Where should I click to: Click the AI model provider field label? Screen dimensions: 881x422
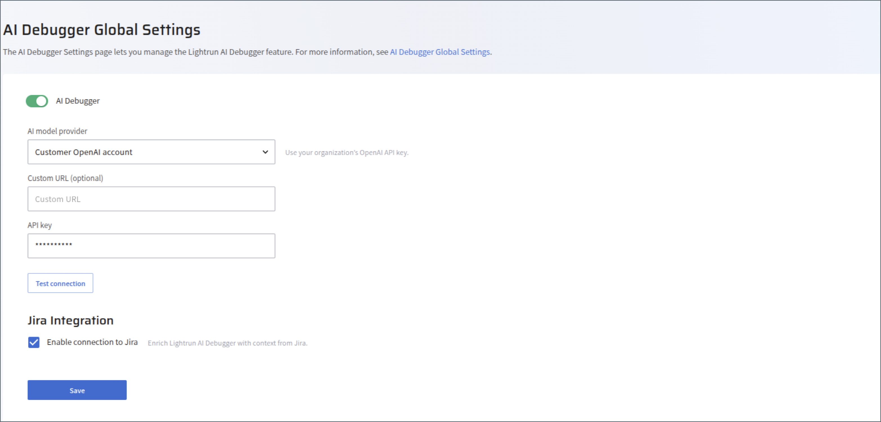(57, 131)
